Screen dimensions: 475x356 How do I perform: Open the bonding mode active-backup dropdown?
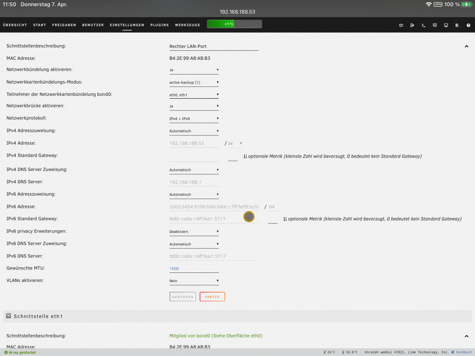[x=194, y=82]
